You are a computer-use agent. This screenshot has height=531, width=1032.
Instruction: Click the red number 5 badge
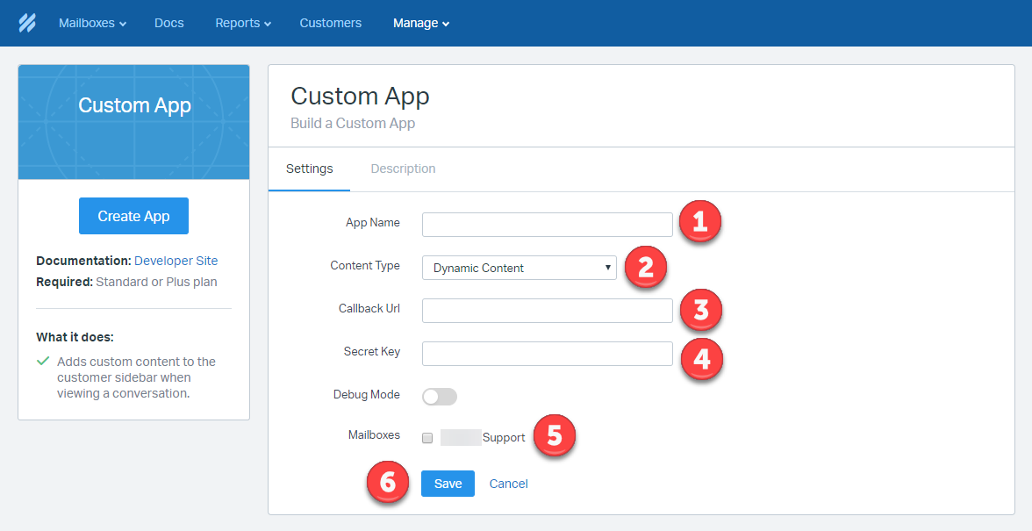[555, 435]
